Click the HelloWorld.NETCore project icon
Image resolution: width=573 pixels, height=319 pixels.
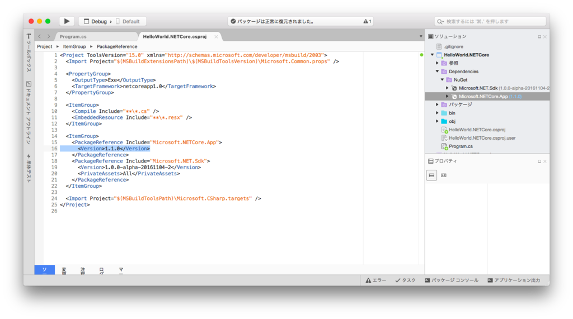click(x=439, y=55)
